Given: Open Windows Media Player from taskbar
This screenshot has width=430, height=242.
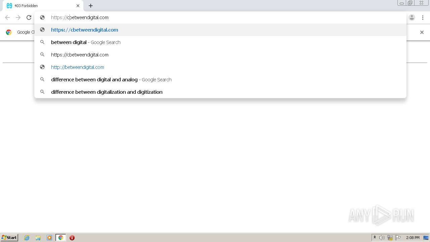Looking at the screenshot, I should (x=49, y=238).
